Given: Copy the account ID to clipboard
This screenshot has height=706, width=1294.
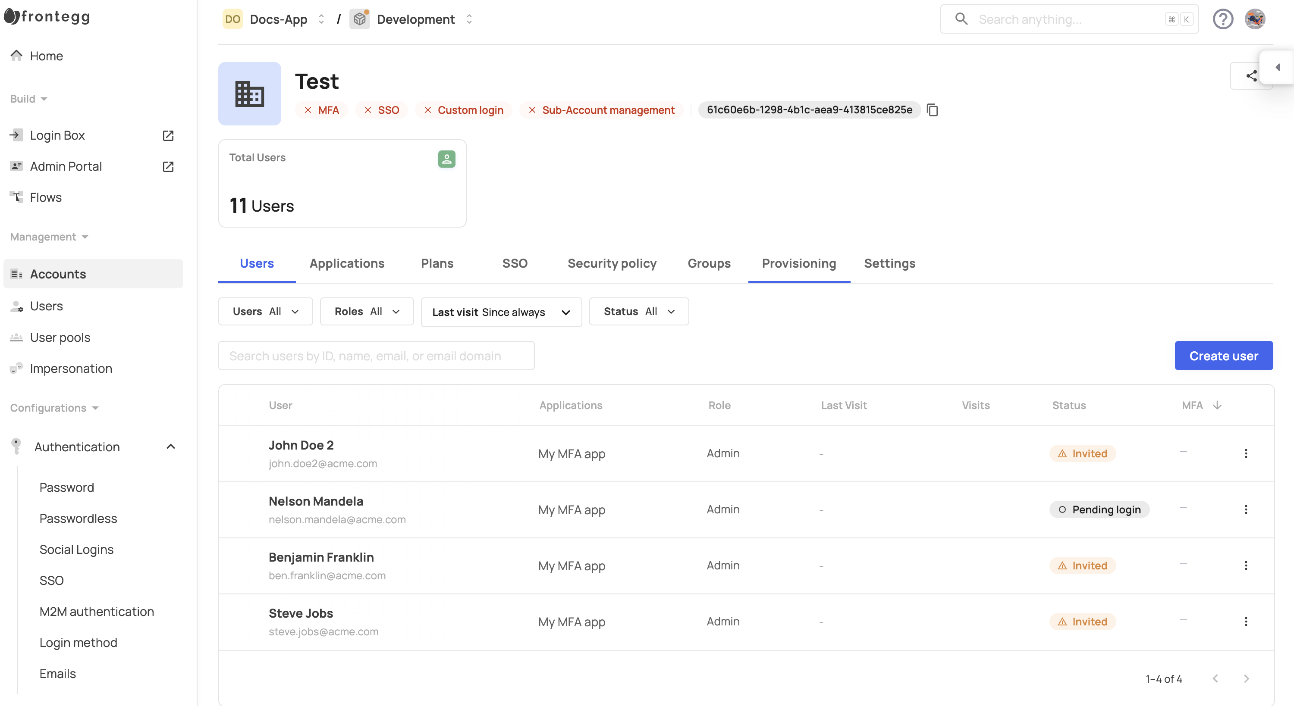Looking at the screenshot, I should (932, 110).
